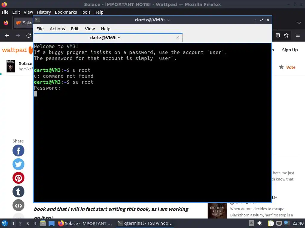Open the qterminal Help menu

[106, 29]
